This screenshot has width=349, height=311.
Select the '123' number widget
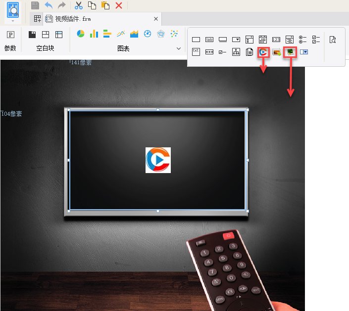click(x=276, y=40)
